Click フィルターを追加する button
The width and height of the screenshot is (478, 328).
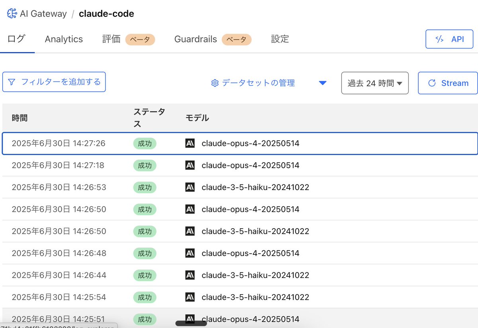coord(54,82)
